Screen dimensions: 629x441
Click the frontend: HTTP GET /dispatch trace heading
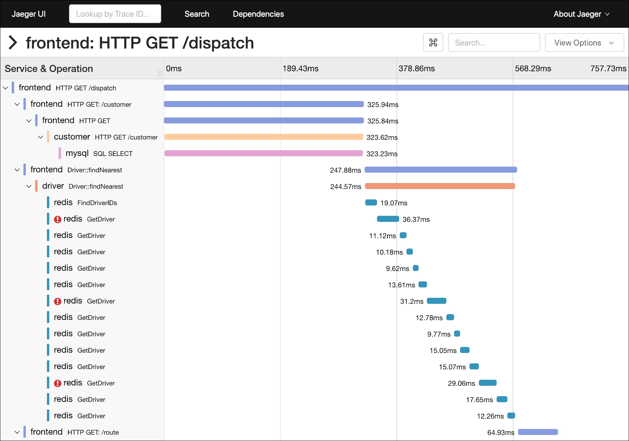[x=140, y=42]
